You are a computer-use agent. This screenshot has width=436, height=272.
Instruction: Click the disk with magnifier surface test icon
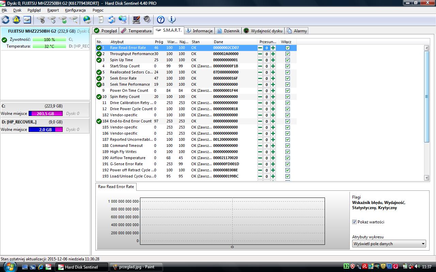coord(74,20)
